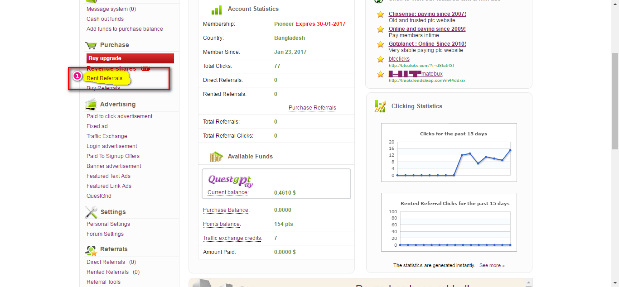Screen dimensions: 619x287
Task: Click the Clicking Statistics chart icon
Action: [380, 106]
